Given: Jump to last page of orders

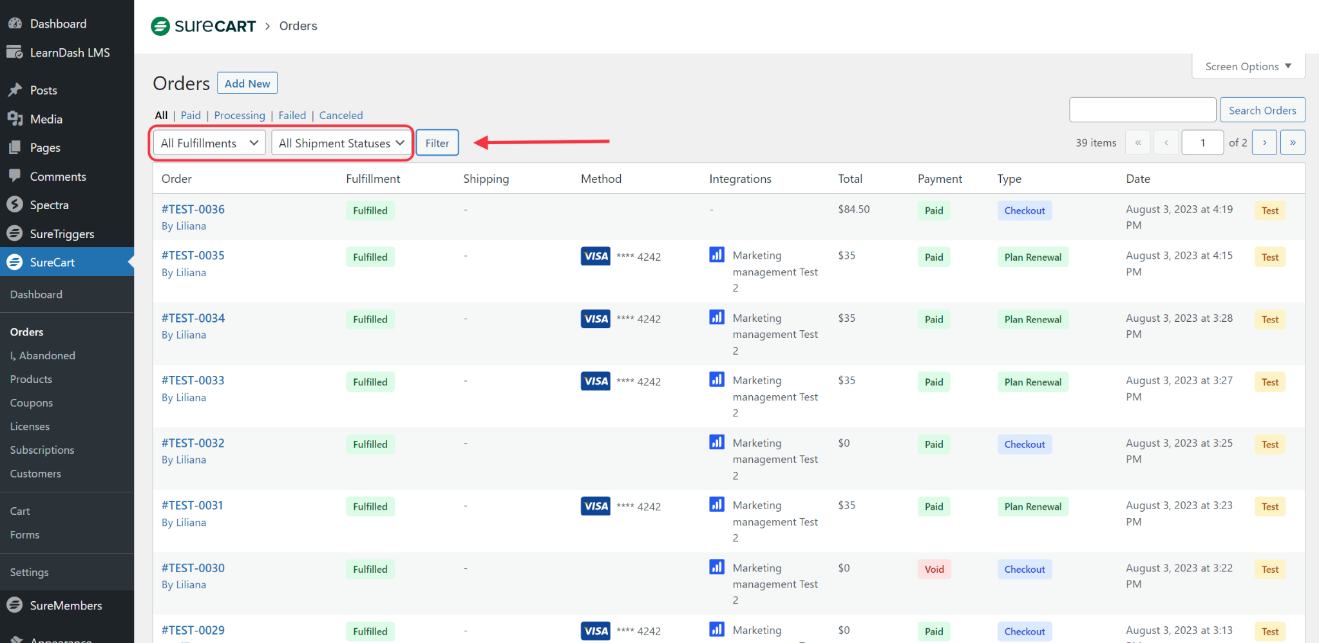Looking at the screenshot, I should [1293, 142].
